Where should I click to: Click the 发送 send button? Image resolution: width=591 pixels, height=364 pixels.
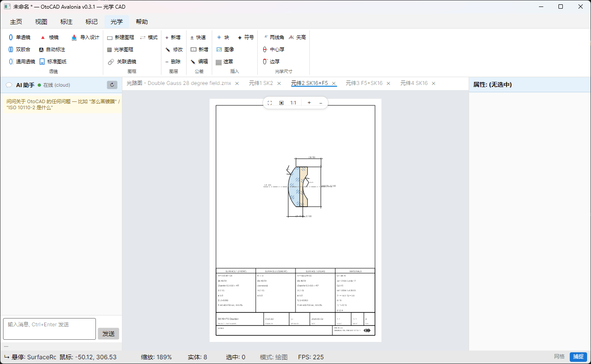108,334
